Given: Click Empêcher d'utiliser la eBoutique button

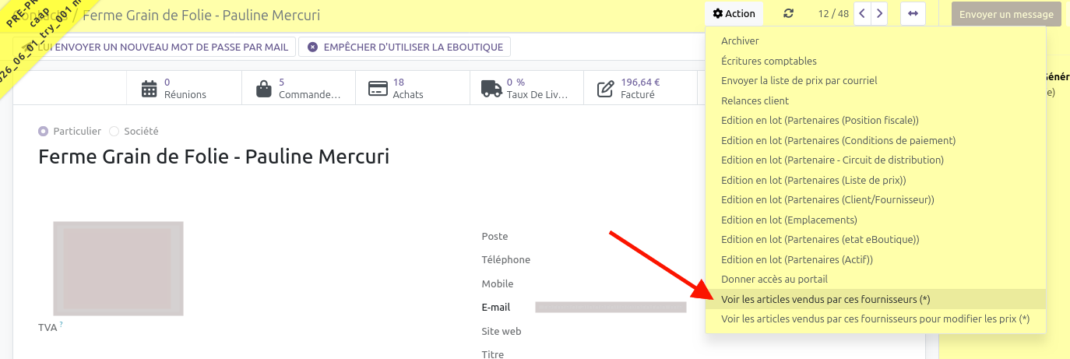Looking at the screenshot, I should click(405, 47).
